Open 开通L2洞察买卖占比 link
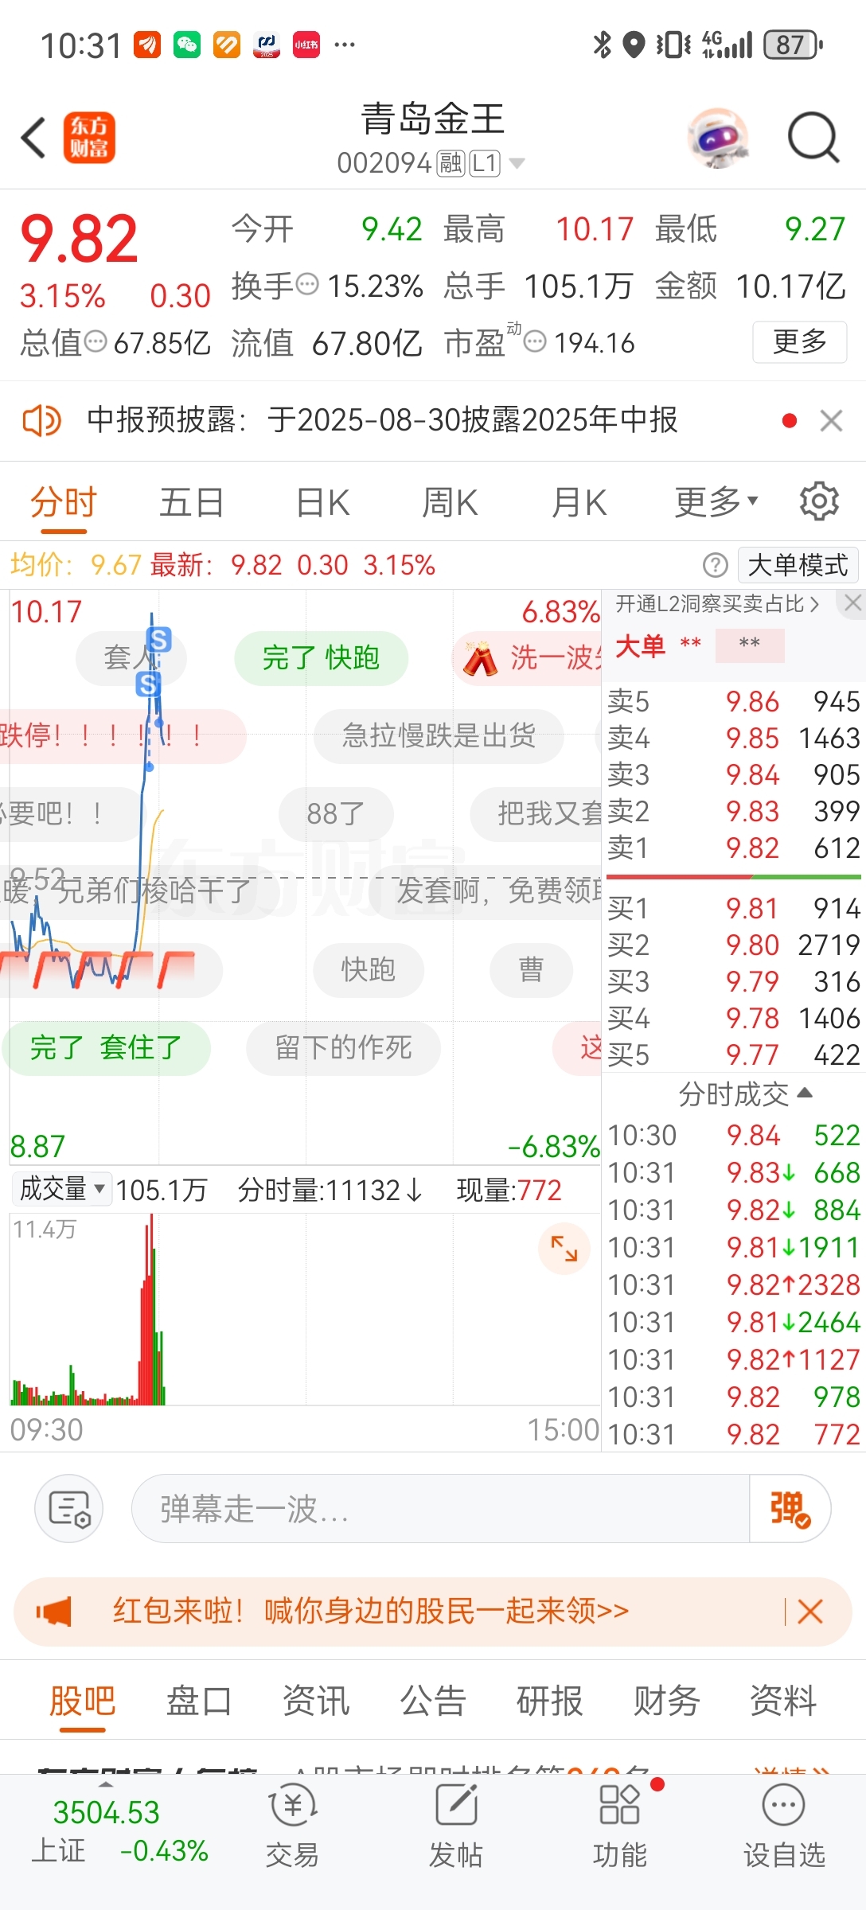This screenshot has height=1910, width=866. (x=717, y=604)
